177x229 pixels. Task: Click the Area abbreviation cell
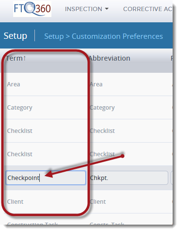click(x=96, y=84)
